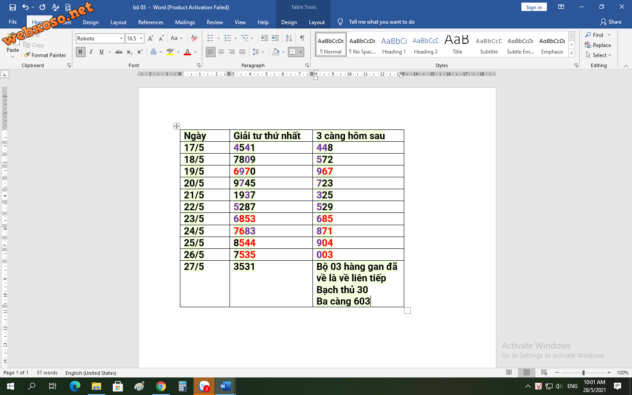The width and height of the screenshot is (632, 395).
Task: Click the table move handle
Action: (x=176, y=126)
